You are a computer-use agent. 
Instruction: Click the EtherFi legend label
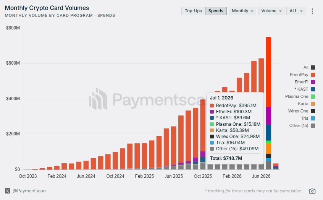[301, 82]
